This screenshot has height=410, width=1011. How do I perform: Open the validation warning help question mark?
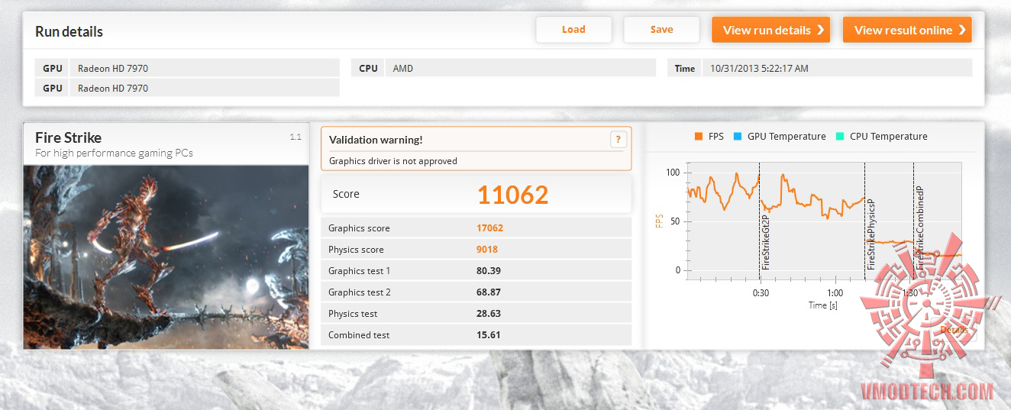point(618,139)
